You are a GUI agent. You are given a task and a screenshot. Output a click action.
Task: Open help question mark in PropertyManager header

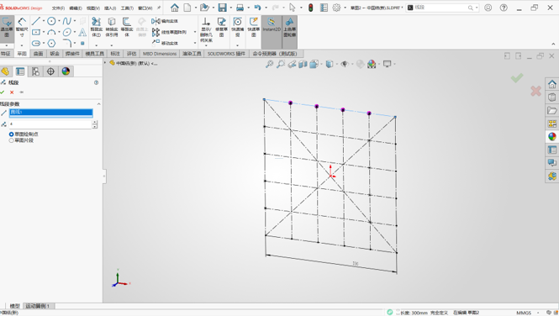point(97,82)
